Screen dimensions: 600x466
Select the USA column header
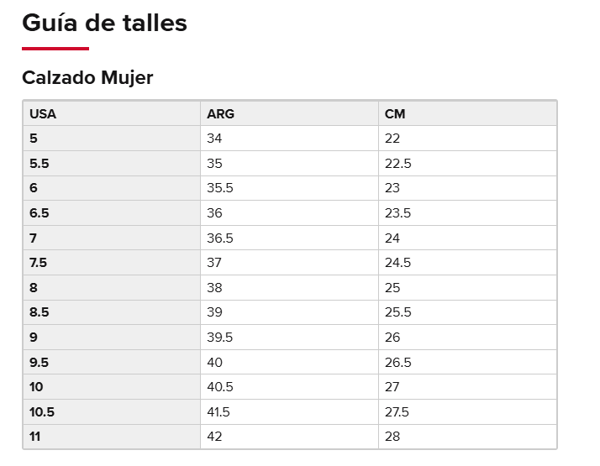point(112,113)
